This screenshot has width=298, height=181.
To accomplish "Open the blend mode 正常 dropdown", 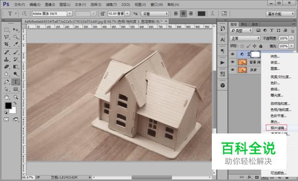I will coord(245,38).
